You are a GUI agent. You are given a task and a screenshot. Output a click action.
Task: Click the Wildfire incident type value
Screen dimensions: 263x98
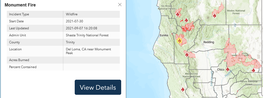(x=72, y=14)
